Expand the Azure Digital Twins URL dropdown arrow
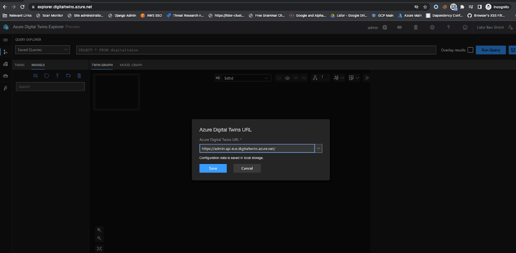Viewport: 516px width, 253px height. click(319, 148)
